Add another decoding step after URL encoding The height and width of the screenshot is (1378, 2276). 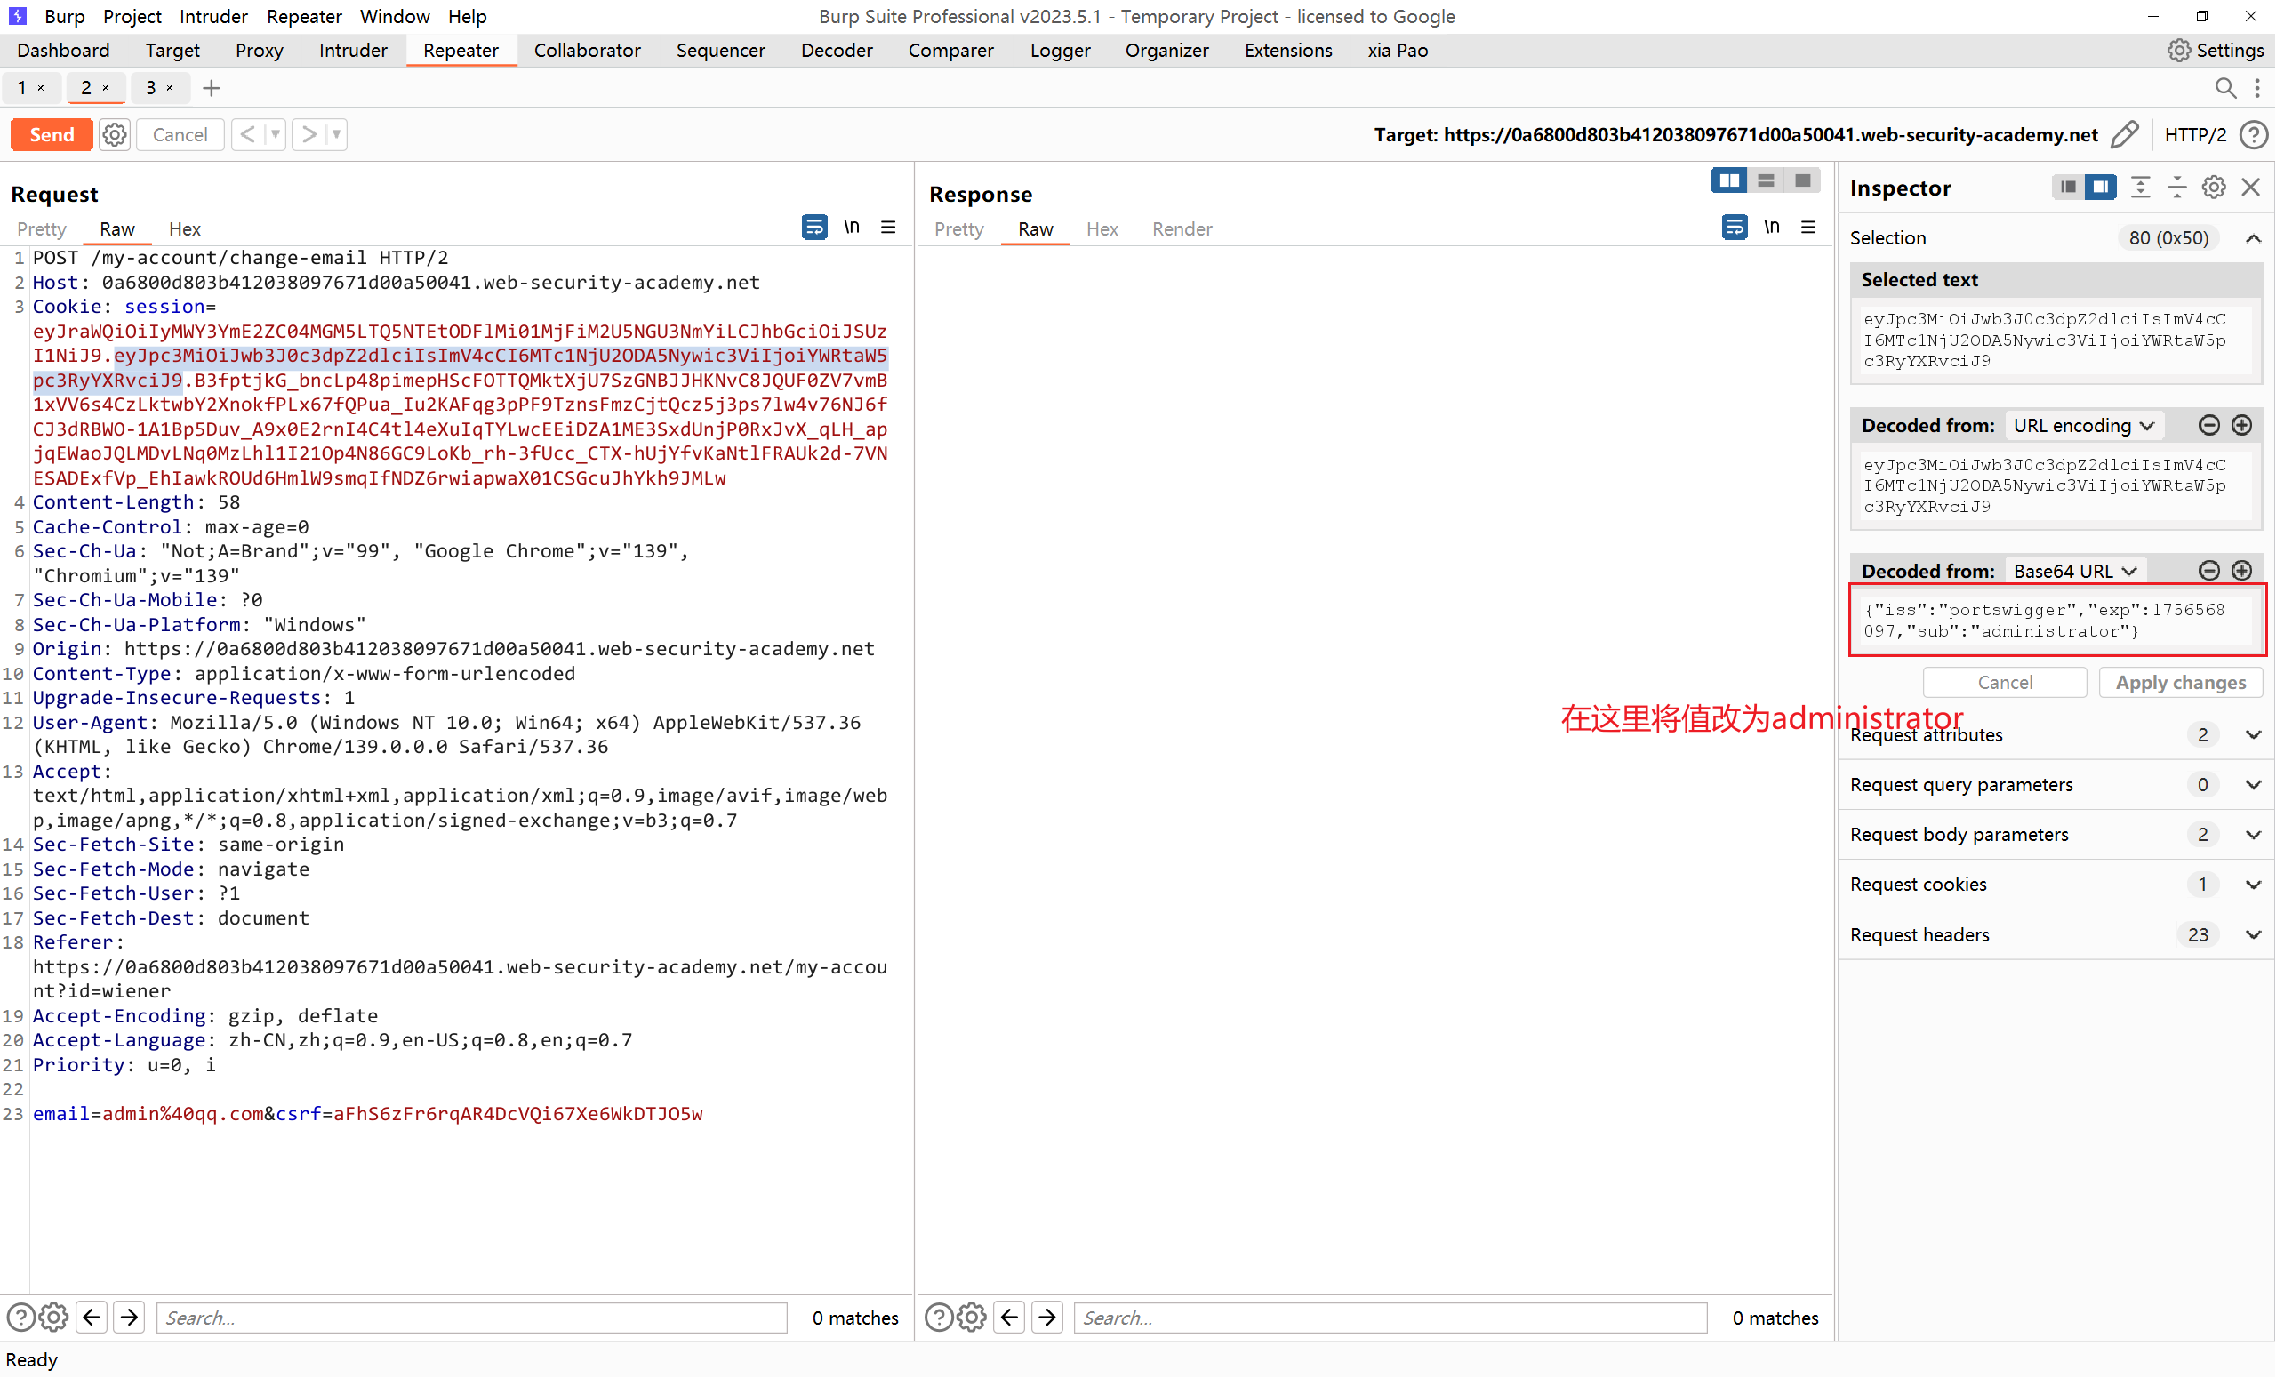coord(2242,425)
